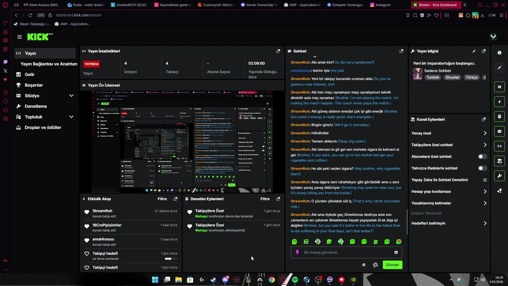The image size is (508, 286).
Task: Expand the Topluluk sidebar section
Action: click(x=71, y=117)
